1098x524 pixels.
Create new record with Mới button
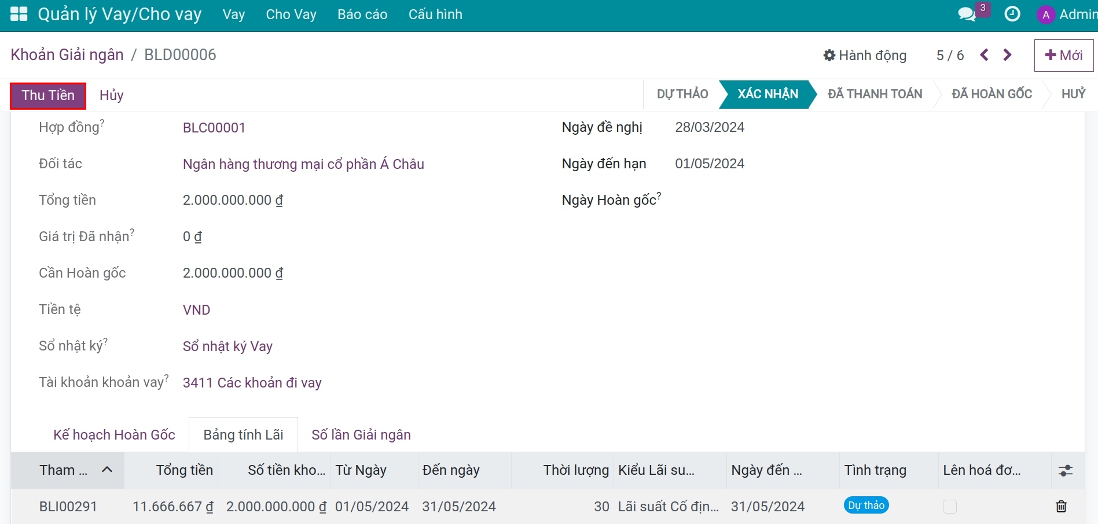pos(1064,56)
